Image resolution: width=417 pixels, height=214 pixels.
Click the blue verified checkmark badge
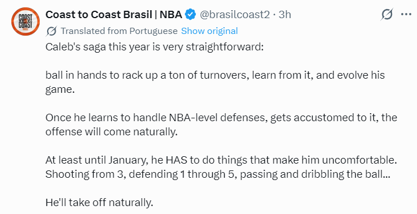[x=191, y=14]
